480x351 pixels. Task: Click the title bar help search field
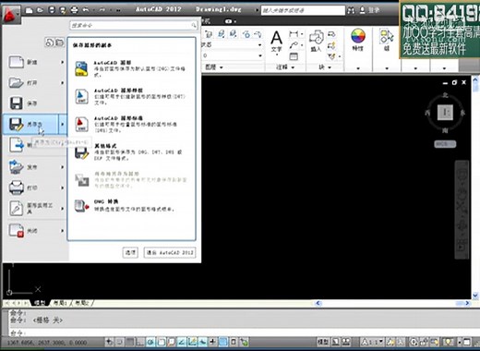point(303,10)
